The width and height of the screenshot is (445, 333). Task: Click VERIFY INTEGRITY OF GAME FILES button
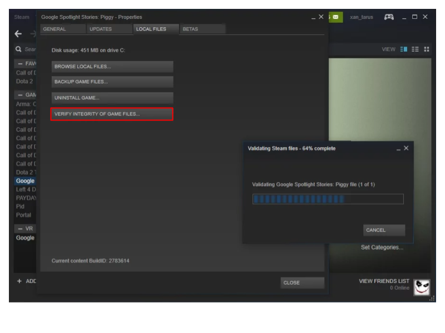(x=112, y=114)
